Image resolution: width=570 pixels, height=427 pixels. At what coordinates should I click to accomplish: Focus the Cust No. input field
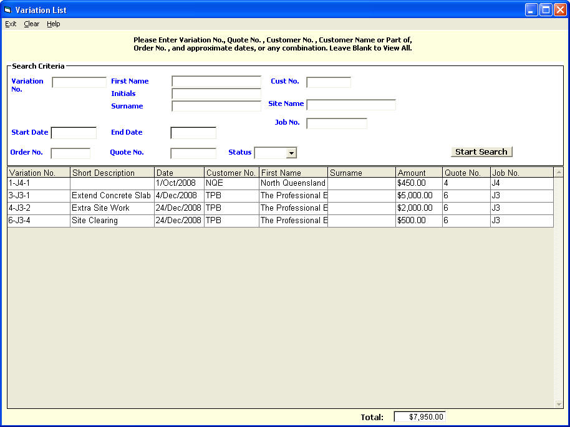[x=329, y=82]
